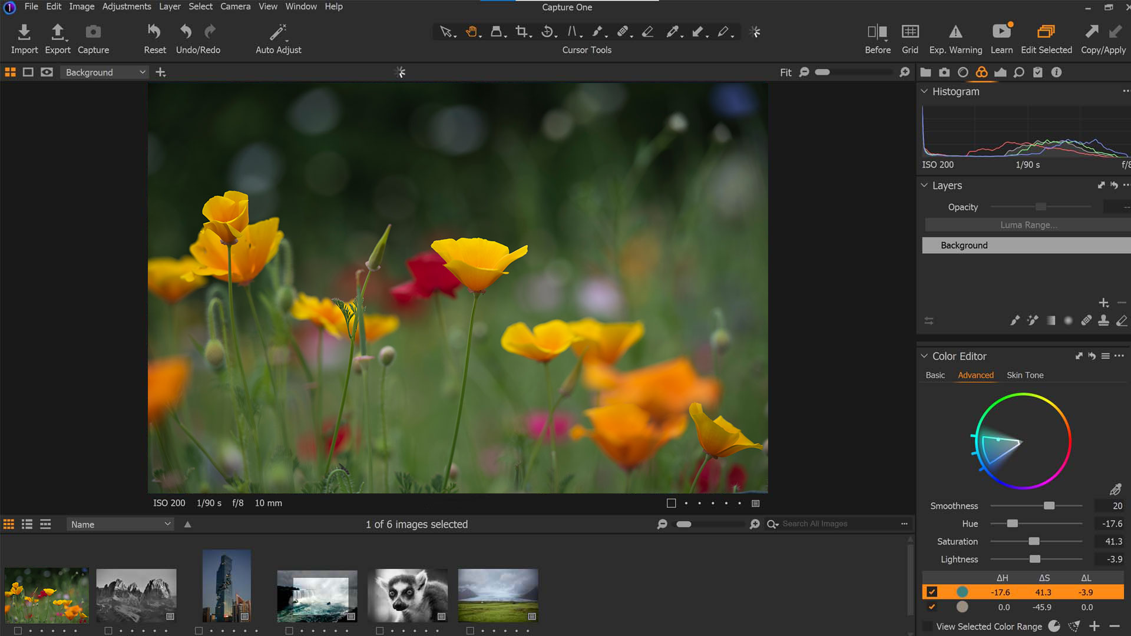Open the Advanced tab in Color Editor

click(x=975, y=375)
